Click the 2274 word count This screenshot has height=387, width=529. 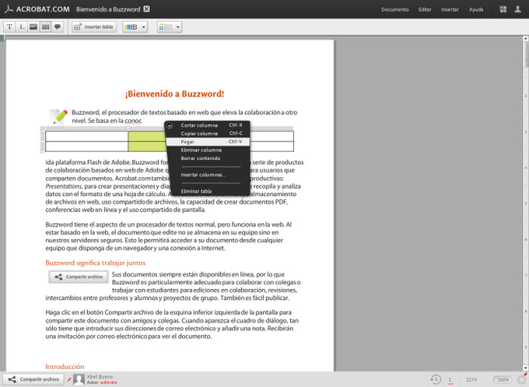[x=471, y=379]
